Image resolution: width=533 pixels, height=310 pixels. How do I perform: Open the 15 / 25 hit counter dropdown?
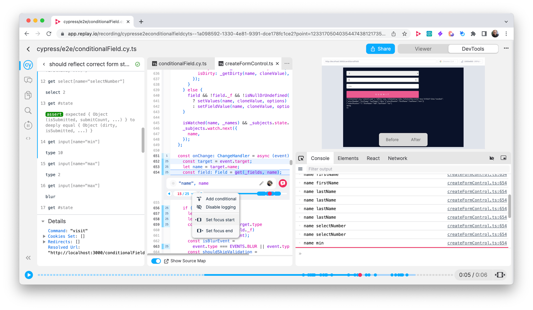coord(185,194)
